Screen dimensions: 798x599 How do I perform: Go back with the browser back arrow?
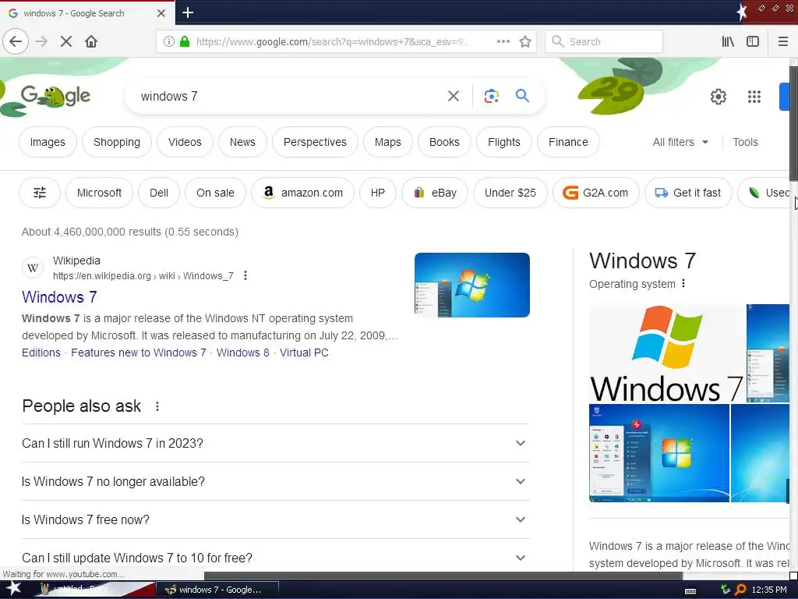point(16,41)
